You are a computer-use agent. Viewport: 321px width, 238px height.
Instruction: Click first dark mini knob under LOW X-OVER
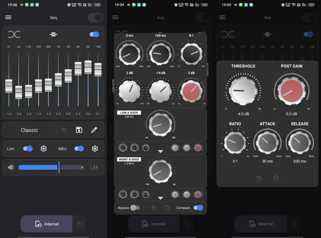coord(123,148)
